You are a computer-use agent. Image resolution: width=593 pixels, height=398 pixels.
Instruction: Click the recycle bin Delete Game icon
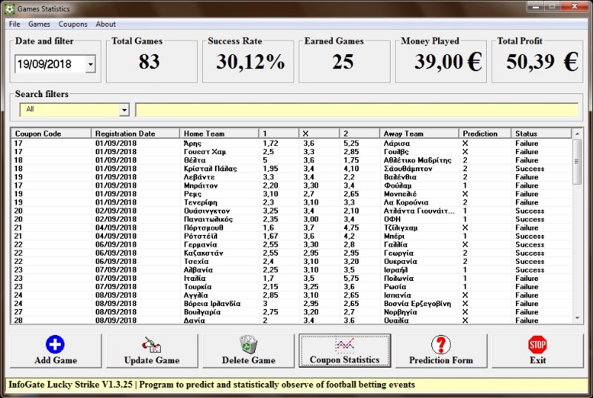tap(248, 344)
